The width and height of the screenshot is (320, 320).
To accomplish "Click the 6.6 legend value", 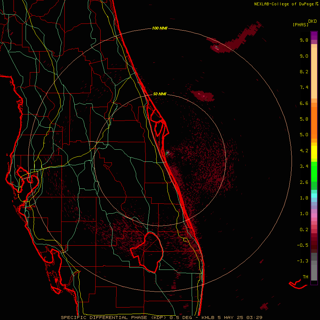I will point(304,103).
